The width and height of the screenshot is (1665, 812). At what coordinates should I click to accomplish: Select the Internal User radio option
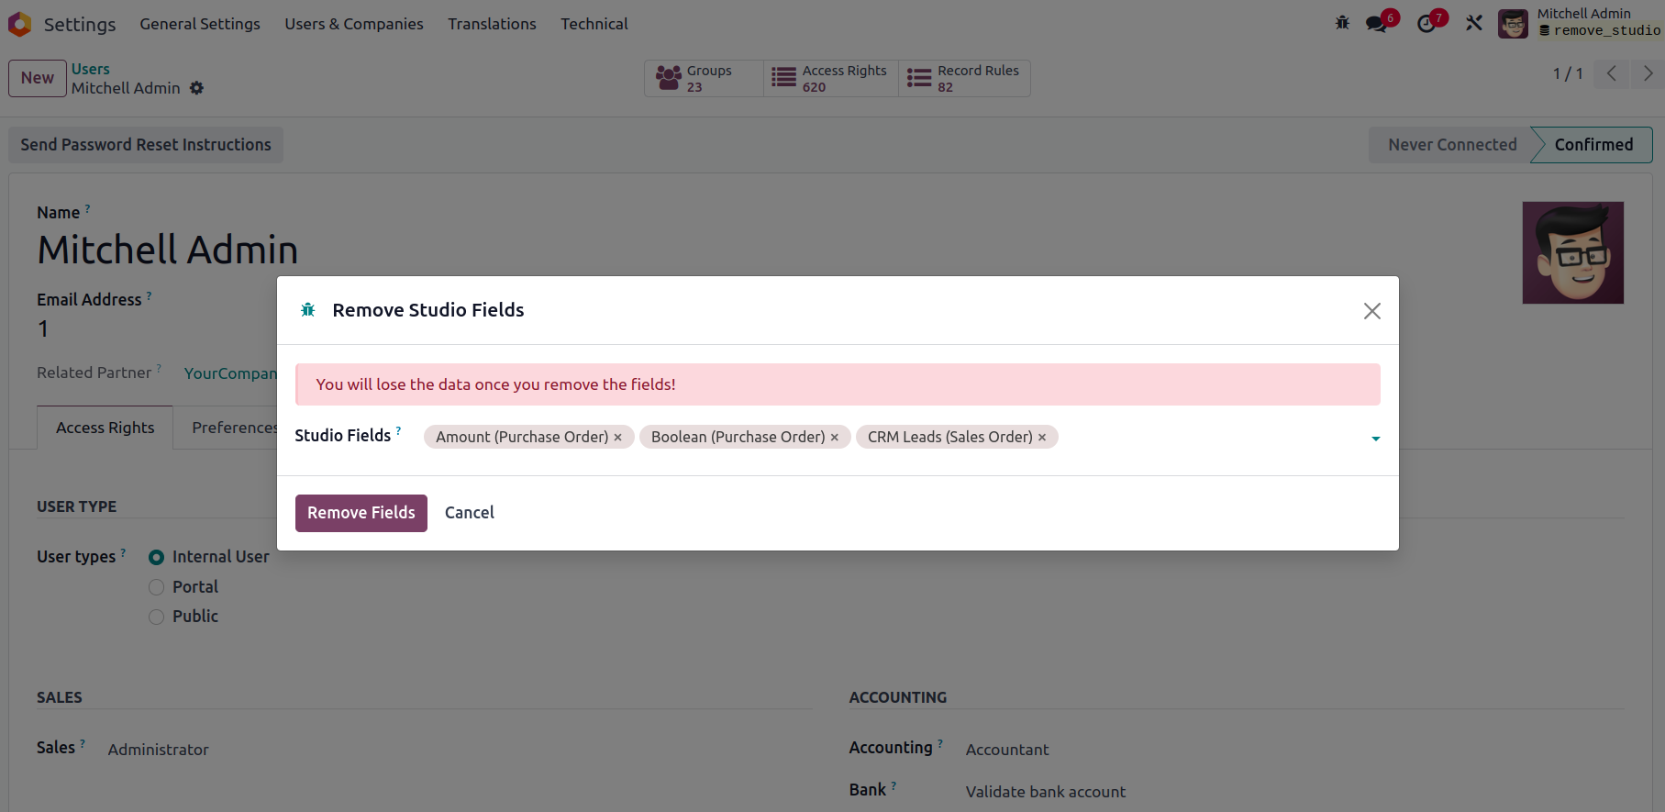pos(157,558)
